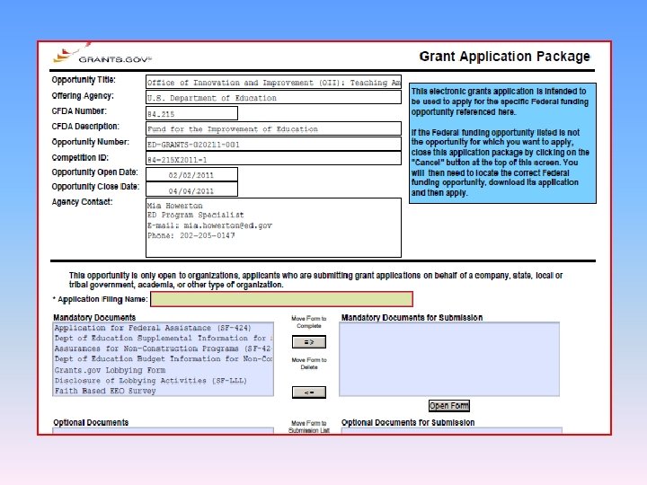
Task: Click the Open Form button
Action: 449,406
